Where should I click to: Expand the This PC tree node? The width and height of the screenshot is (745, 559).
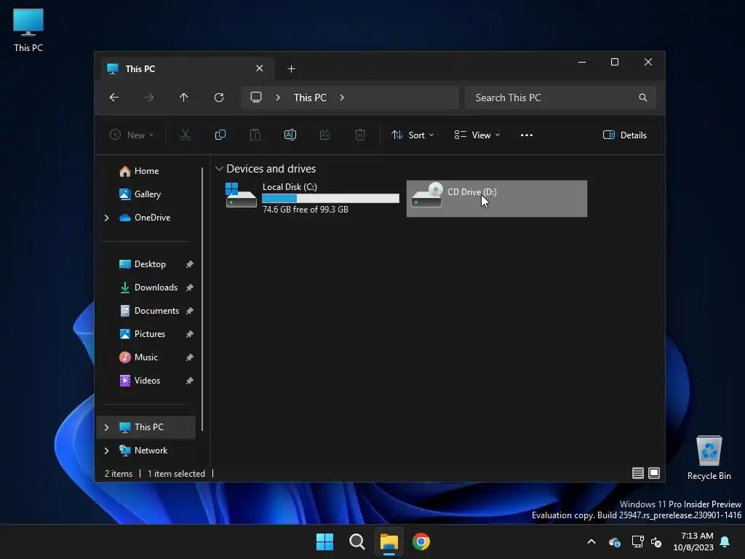106,427
